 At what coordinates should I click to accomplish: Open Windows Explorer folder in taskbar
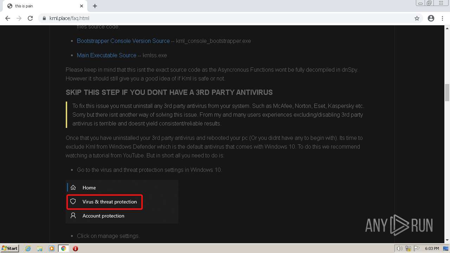[x=40, y=248]
